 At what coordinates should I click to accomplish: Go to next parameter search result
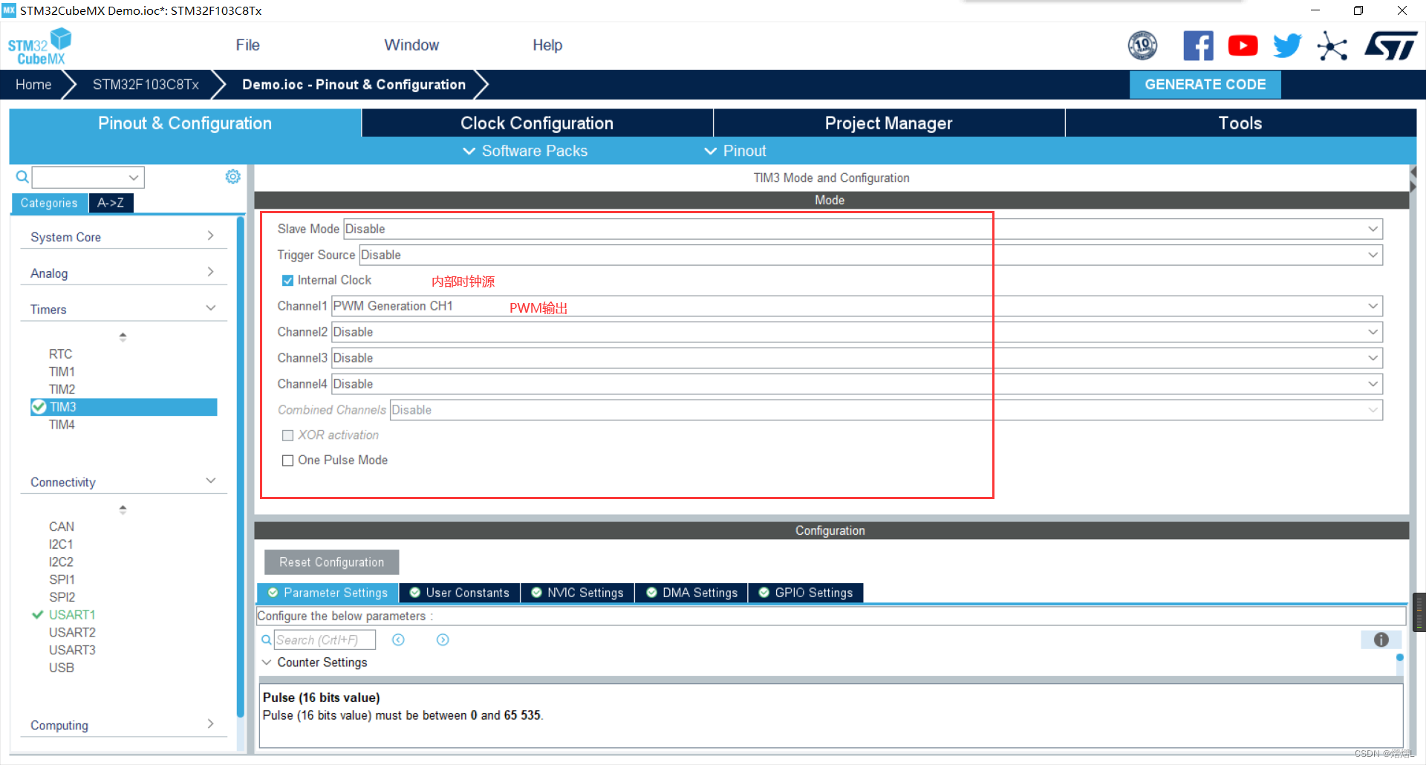click(x=443, y=639)
